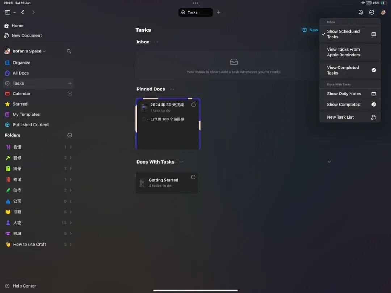Screen dimensions: 391x293
Task: Collapse the Docs With Tasks section chevron
Action: tap(329, 162)
